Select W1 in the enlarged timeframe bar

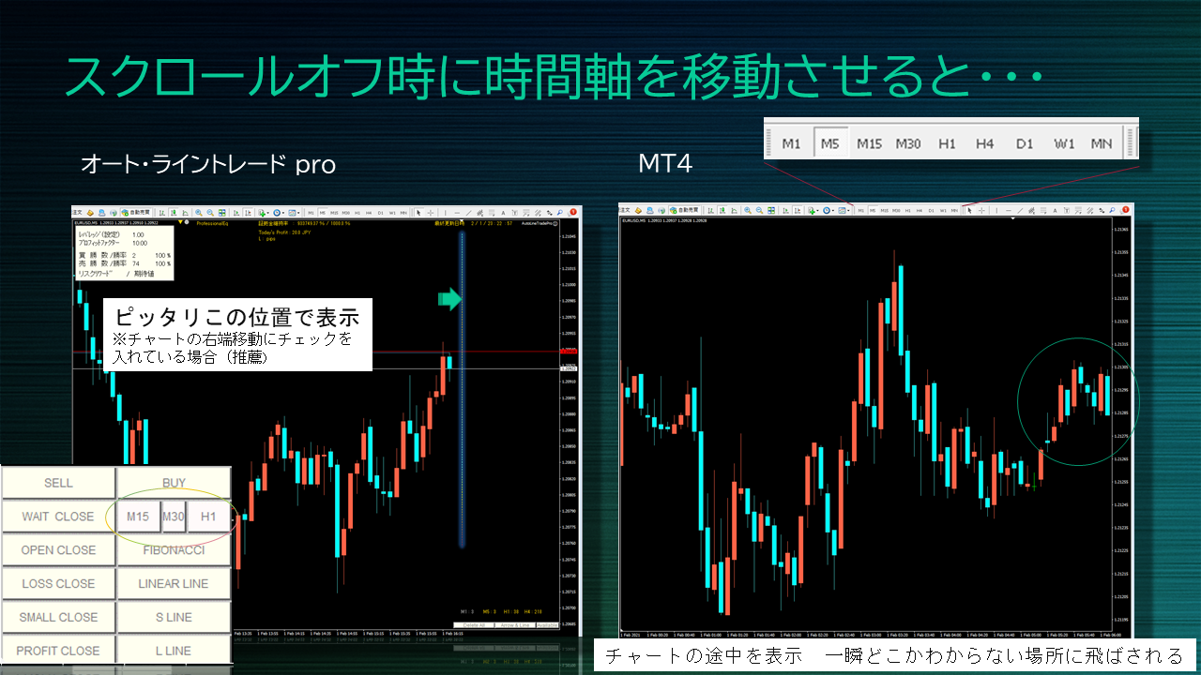[1064, 143]
